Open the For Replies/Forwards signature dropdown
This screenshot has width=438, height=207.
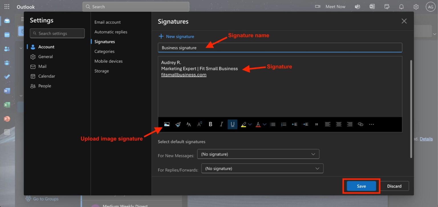pyautogui.click(x=262, y=168)
